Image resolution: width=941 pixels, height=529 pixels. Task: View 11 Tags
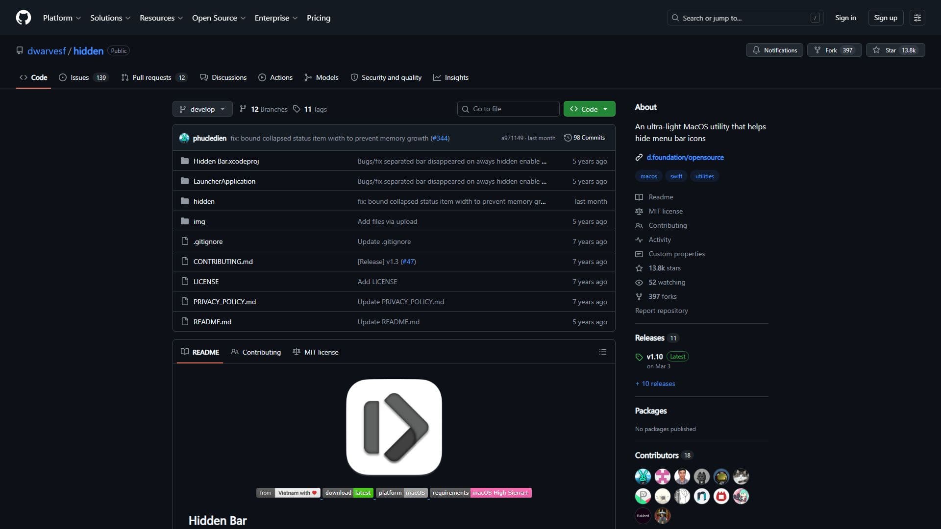click(x=310, y=109)
